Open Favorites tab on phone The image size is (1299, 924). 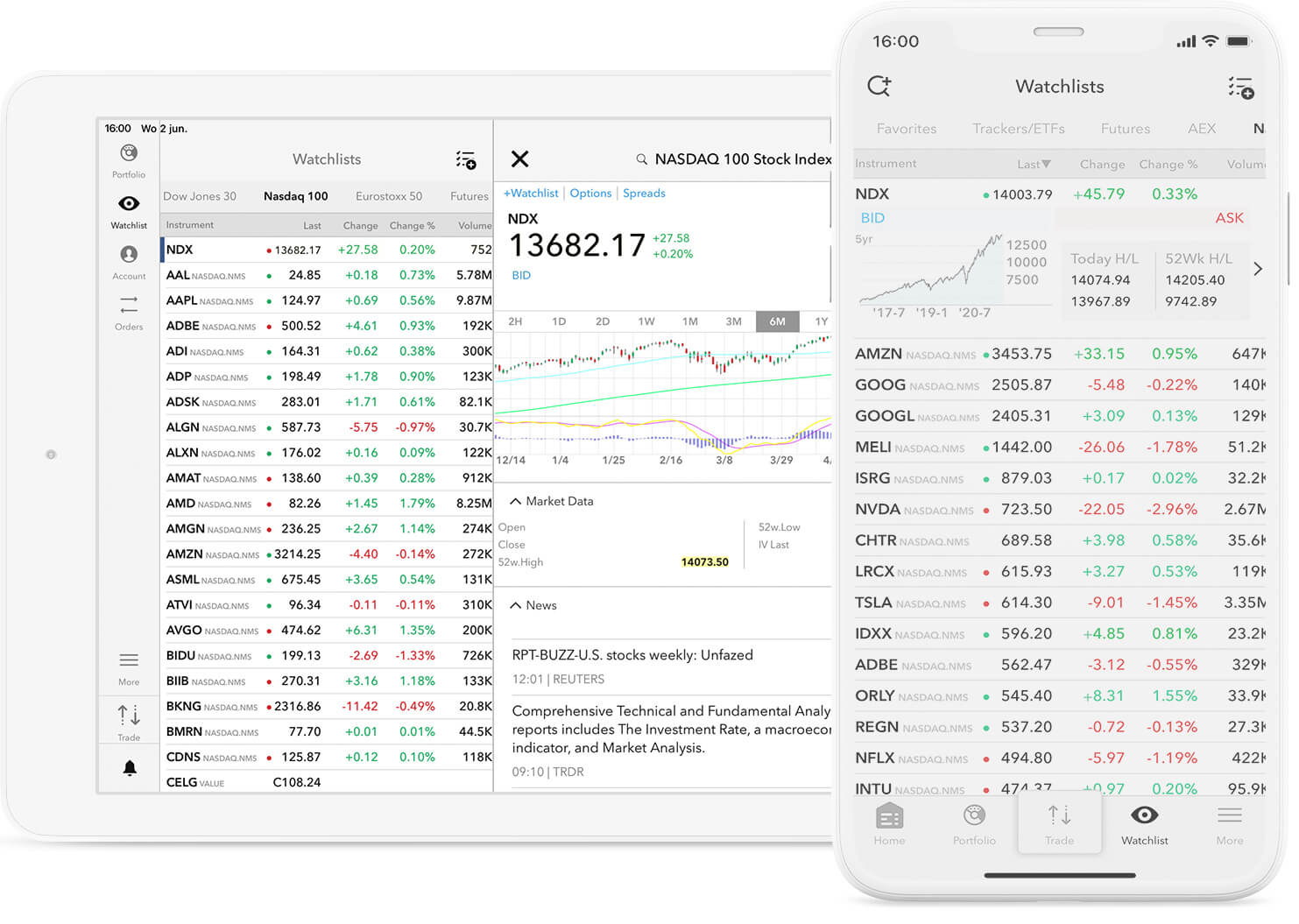pos(907,129)
